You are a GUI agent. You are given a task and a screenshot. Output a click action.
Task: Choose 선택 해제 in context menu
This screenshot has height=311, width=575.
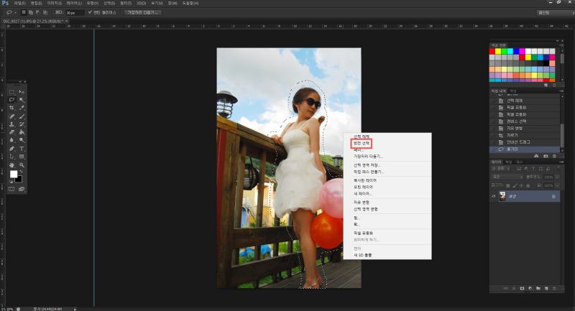(x=362, y=136)
